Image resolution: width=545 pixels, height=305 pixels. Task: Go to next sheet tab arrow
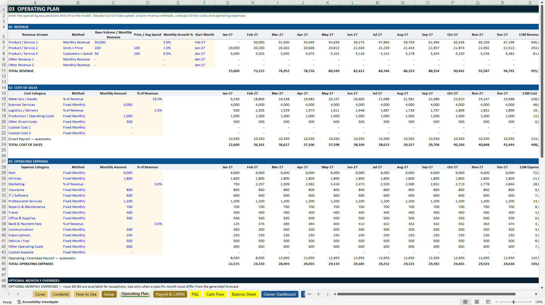tap(18, 294)
